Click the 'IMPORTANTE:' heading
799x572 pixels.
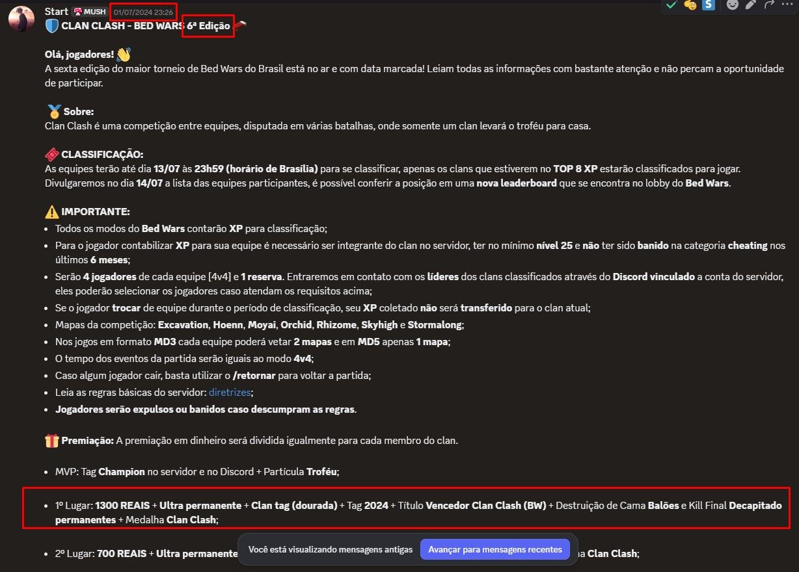pos(96,211)
